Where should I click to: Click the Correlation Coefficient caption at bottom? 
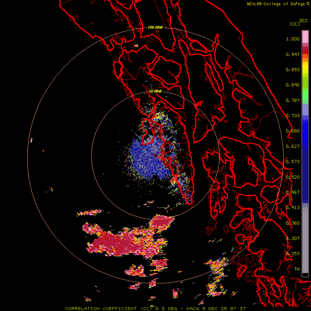click(155, 309)
